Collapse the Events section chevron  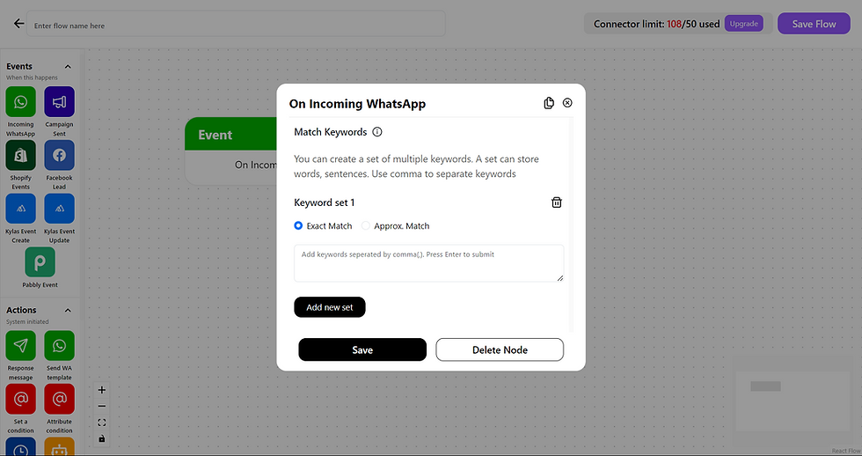click(x=68, y=67)
